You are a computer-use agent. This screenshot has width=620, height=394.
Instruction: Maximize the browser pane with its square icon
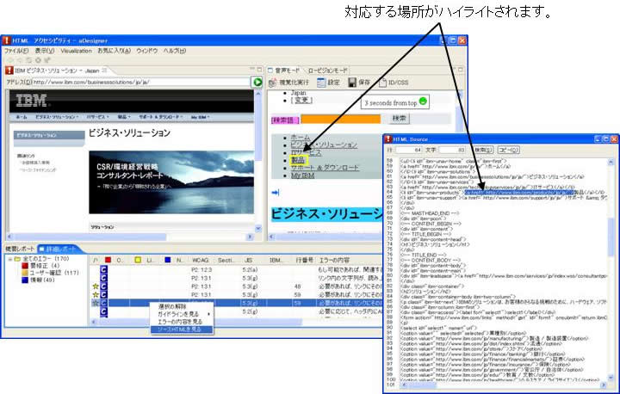(259, 69)
